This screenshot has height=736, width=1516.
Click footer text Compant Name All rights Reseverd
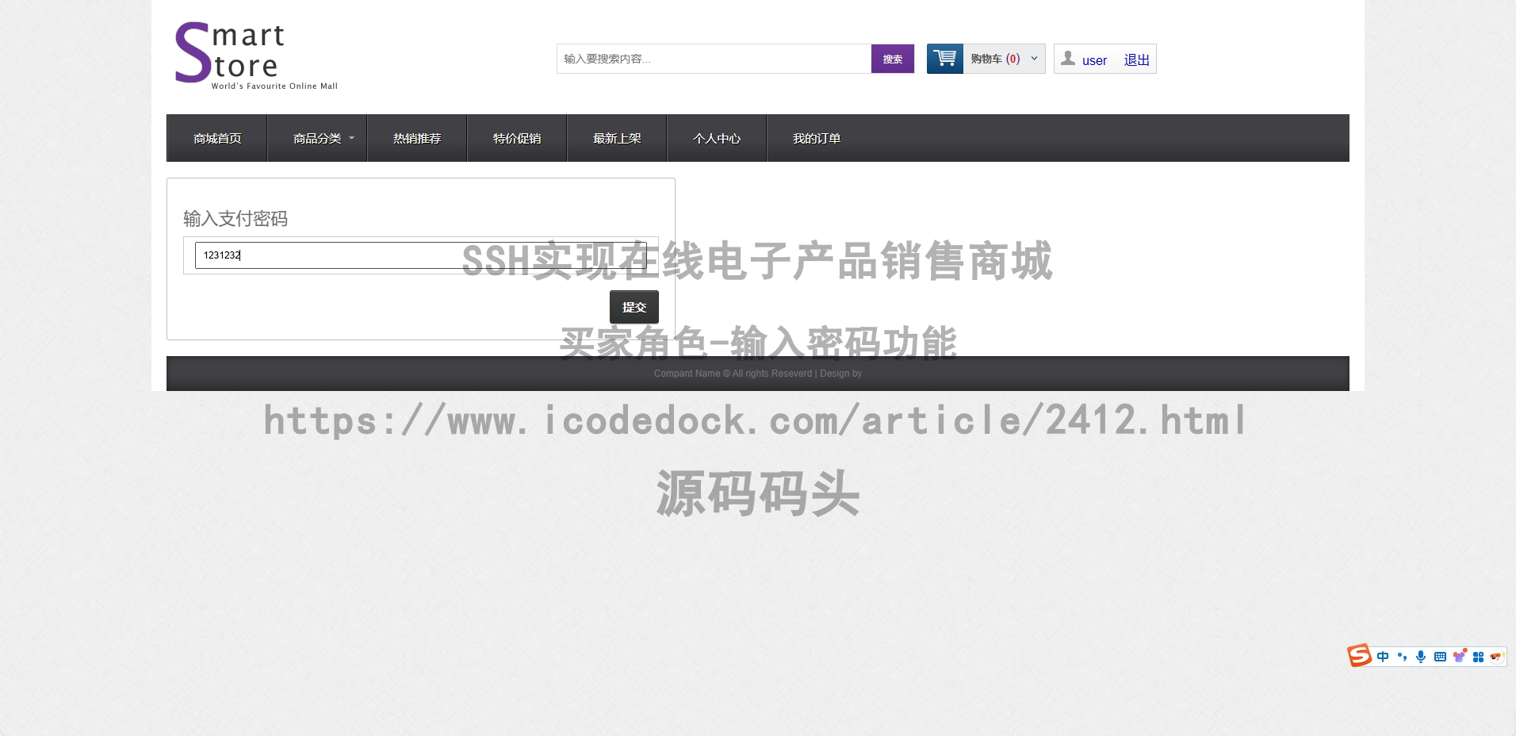click(x=757, y=374)
